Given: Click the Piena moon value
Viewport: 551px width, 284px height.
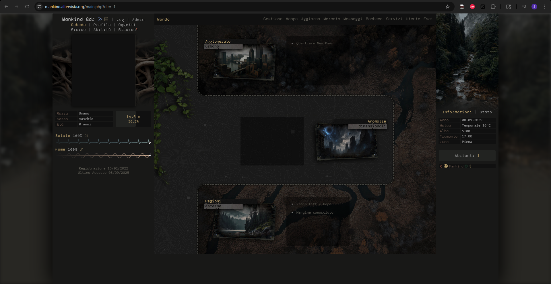Looking at the screenshot, I should [467, 142].
